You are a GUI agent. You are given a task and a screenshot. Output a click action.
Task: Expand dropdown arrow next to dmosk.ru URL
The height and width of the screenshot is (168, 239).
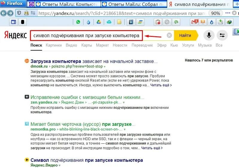coord(105,67)
